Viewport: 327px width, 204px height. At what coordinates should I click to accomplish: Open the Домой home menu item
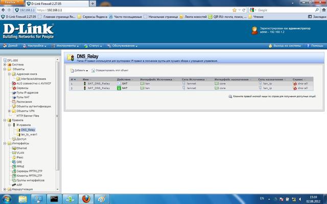pyautogui.click(x=10, y=46)
